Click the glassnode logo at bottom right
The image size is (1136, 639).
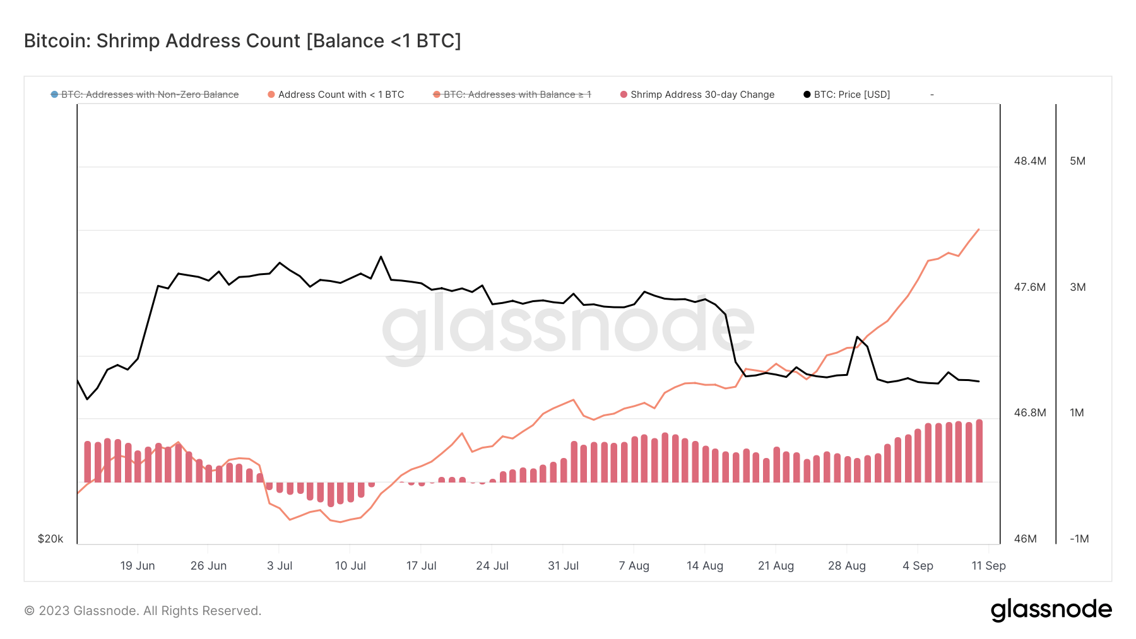point(1051,610)
